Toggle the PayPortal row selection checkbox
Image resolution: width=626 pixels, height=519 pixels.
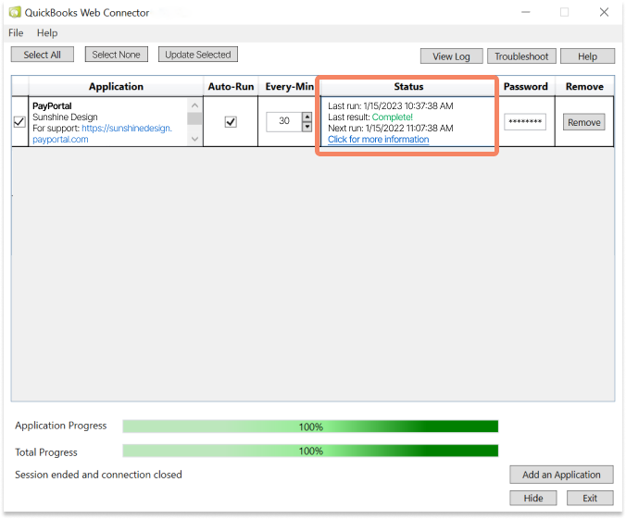point(19,122)
